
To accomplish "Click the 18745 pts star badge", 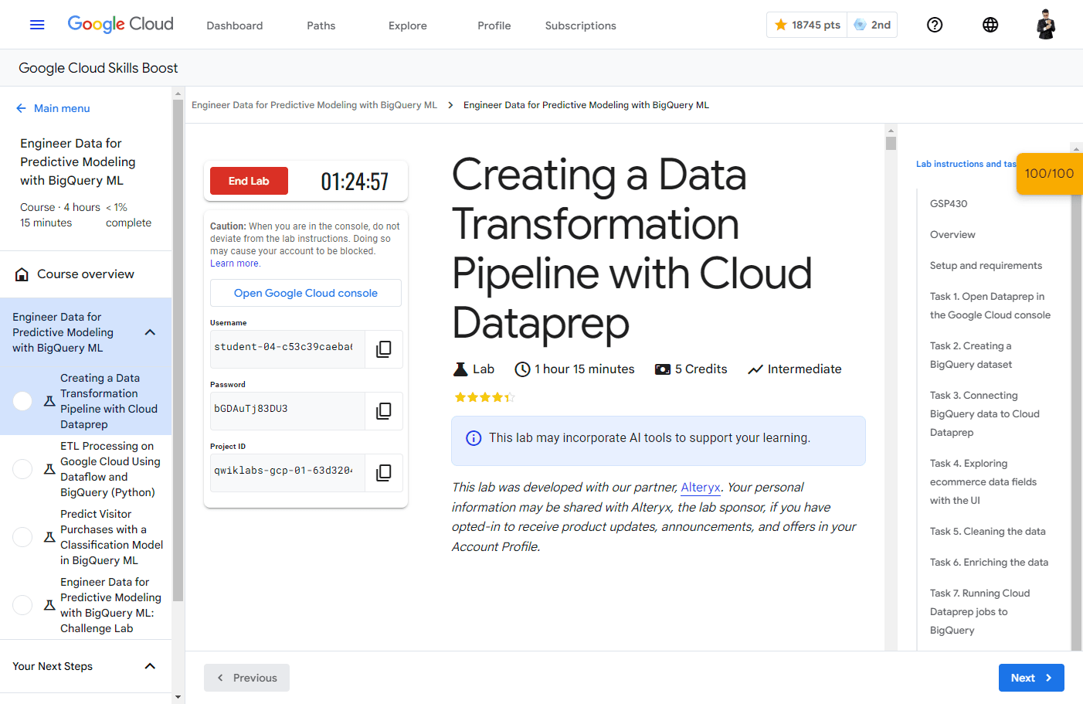I will pos(807,25).
